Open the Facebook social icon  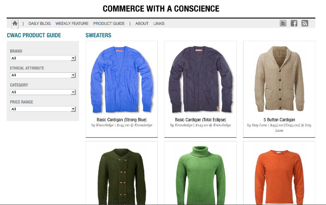click(294, 23)
